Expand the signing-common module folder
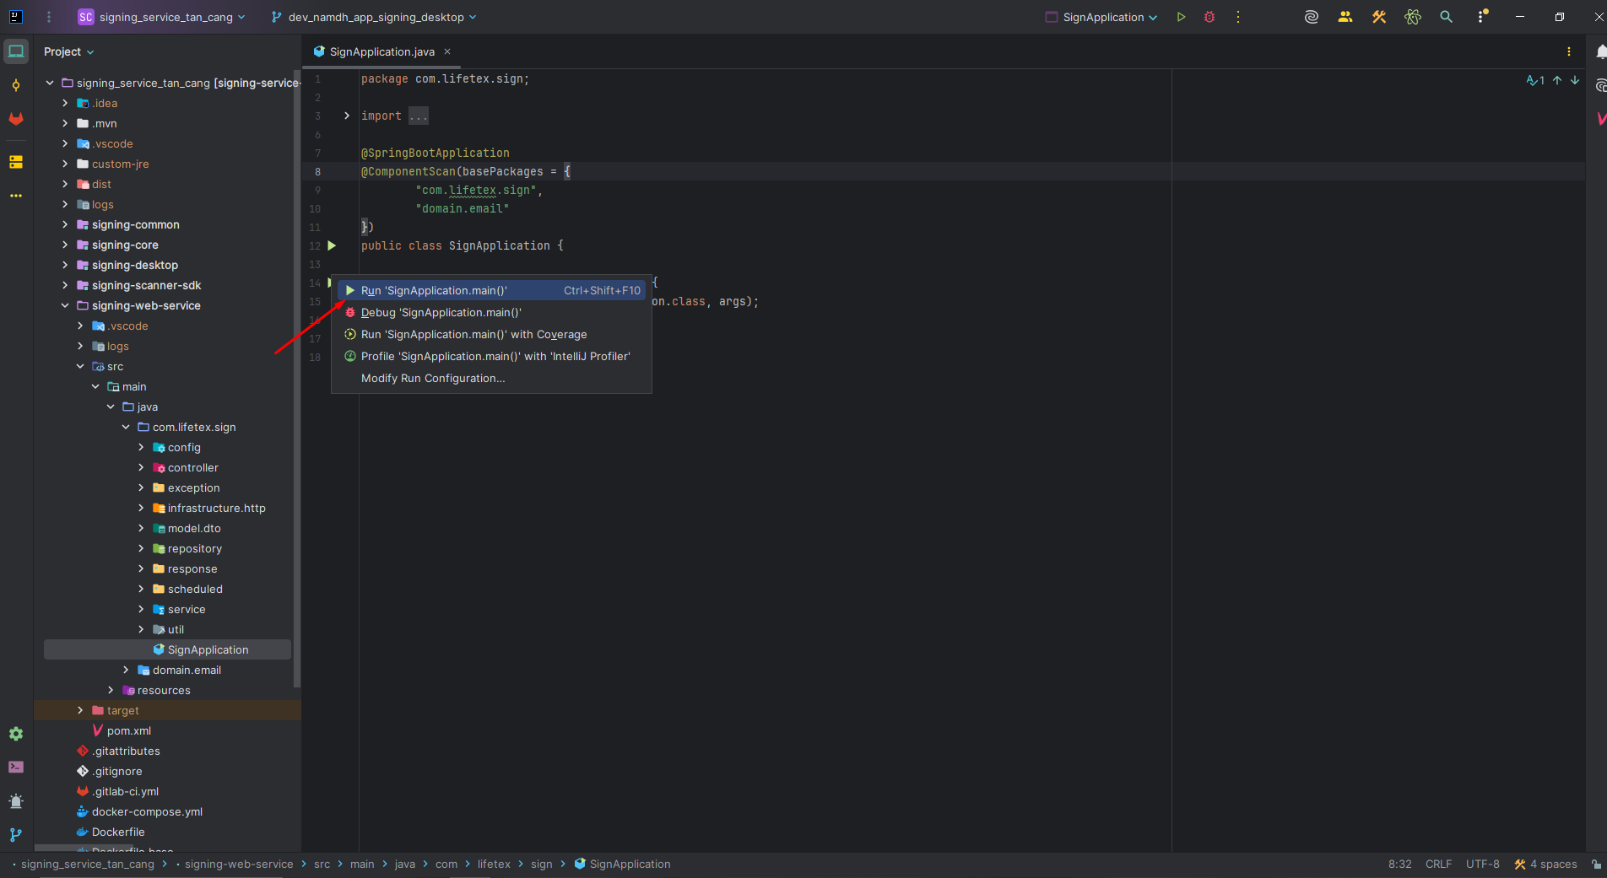 click(x=65, y=224)
